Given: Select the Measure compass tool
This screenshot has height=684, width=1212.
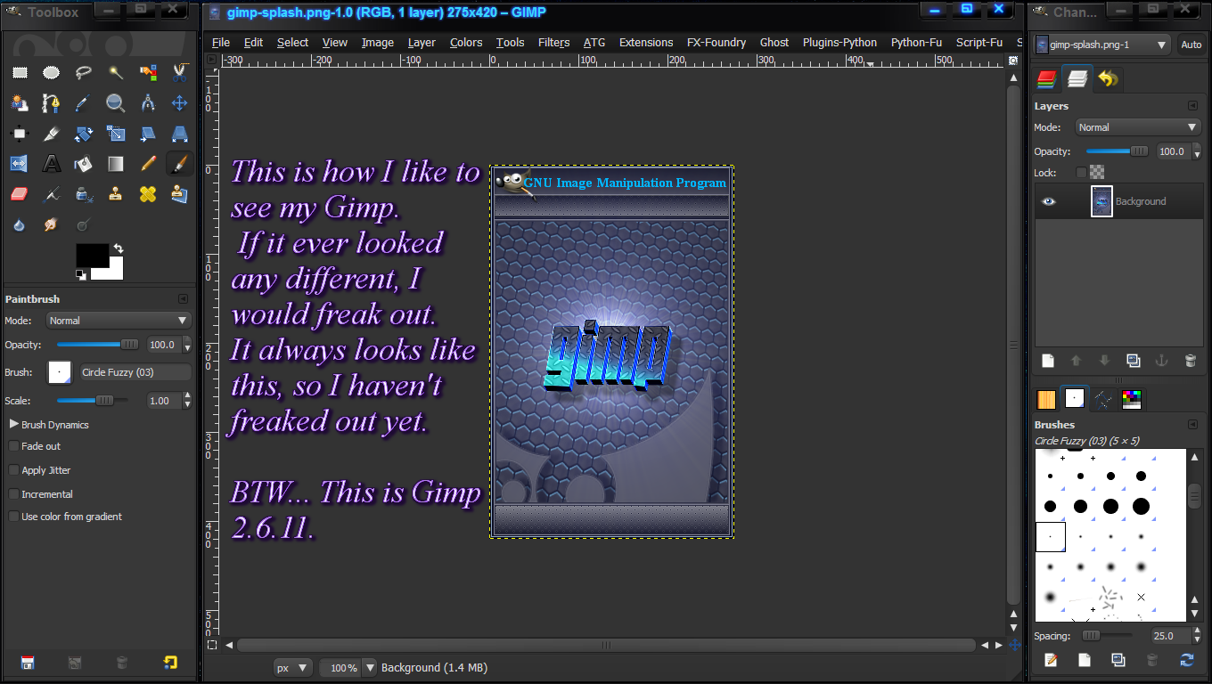Looking at the screenshot, I should click(x=148, y=103).
